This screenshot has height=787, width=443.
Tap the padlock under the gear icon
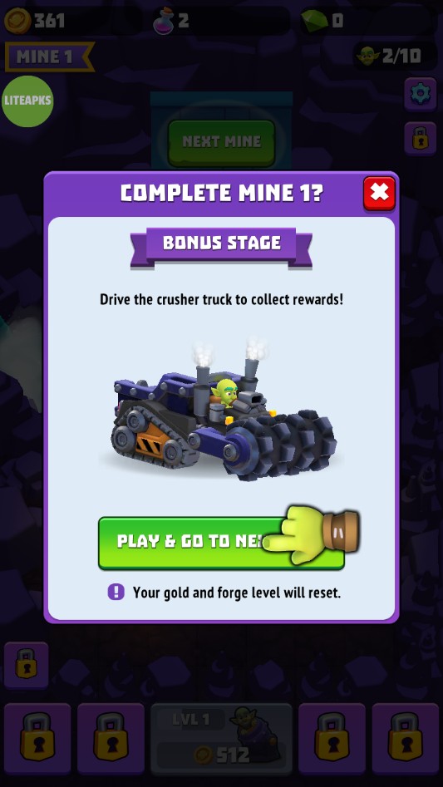420,138
